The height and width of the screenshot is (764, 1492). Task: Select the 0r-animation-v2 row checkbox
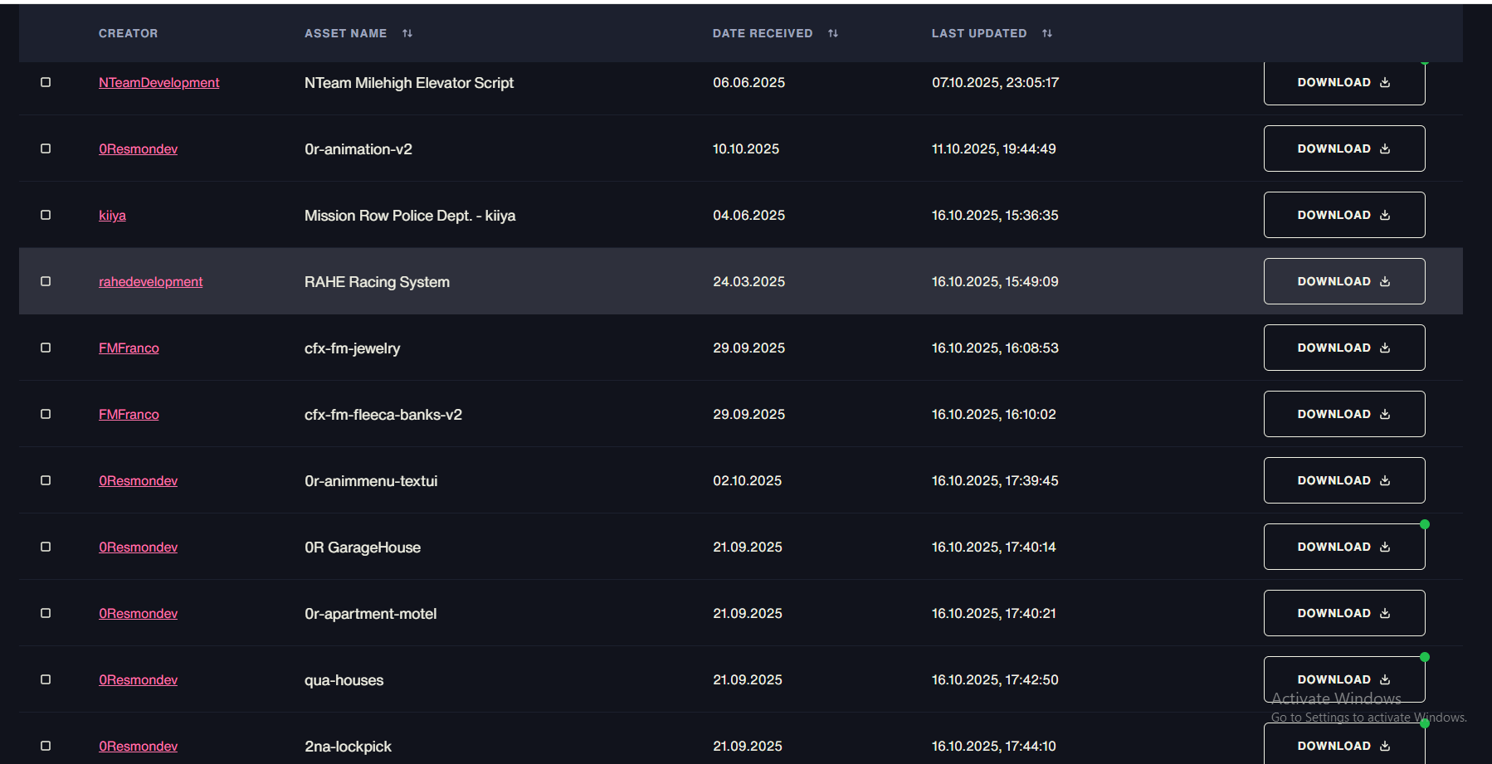46,148
